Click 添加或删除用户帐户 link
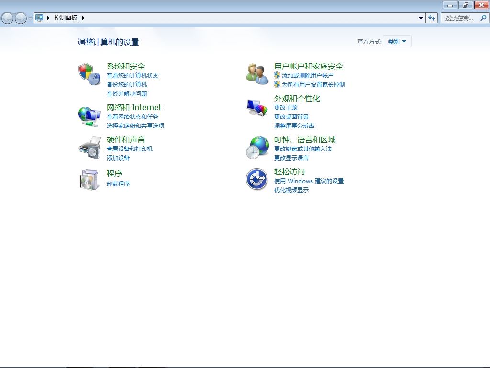490x368 pixels. click(308, 75)
